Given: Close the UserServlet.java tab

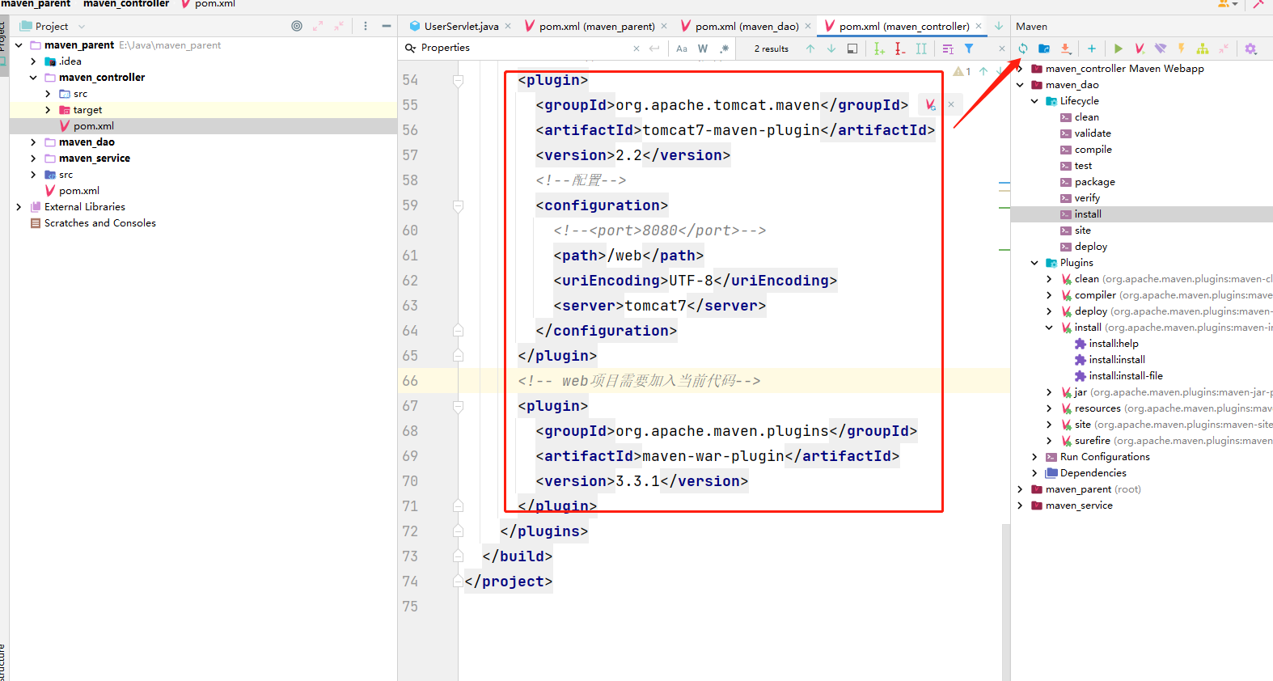Looking at the screenshot, I should (x=508, y=26).
